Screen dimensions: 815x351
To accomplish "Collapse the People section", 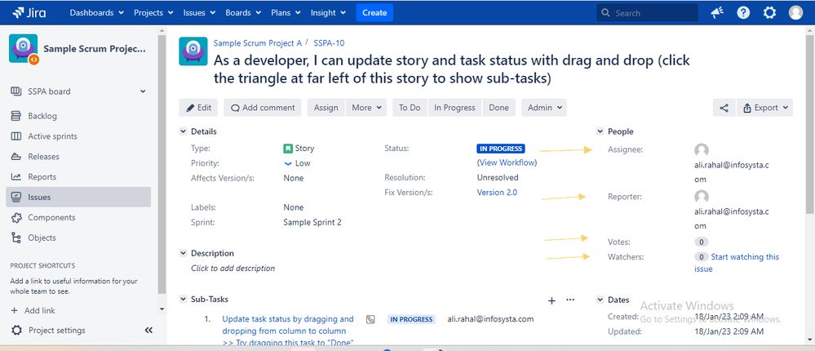I will coord(600,131).
